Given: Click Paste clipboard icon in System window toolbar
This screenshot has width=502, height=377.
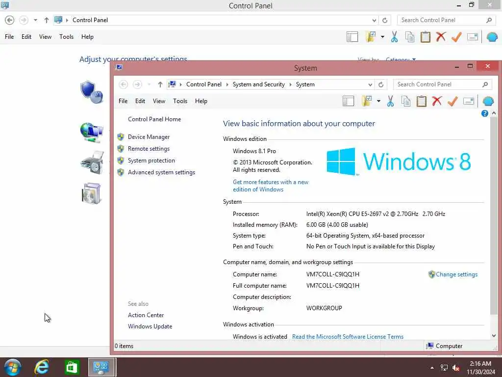Looking at the screenshot, I should click(421, 101).
